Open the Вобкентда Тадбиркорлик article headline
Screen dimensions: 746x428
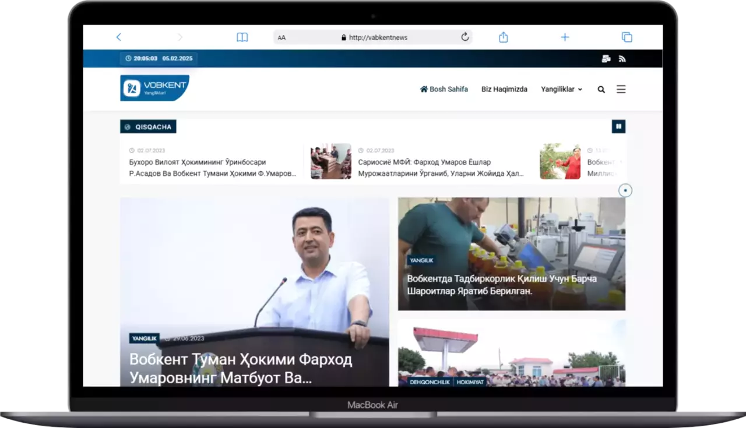501,285
